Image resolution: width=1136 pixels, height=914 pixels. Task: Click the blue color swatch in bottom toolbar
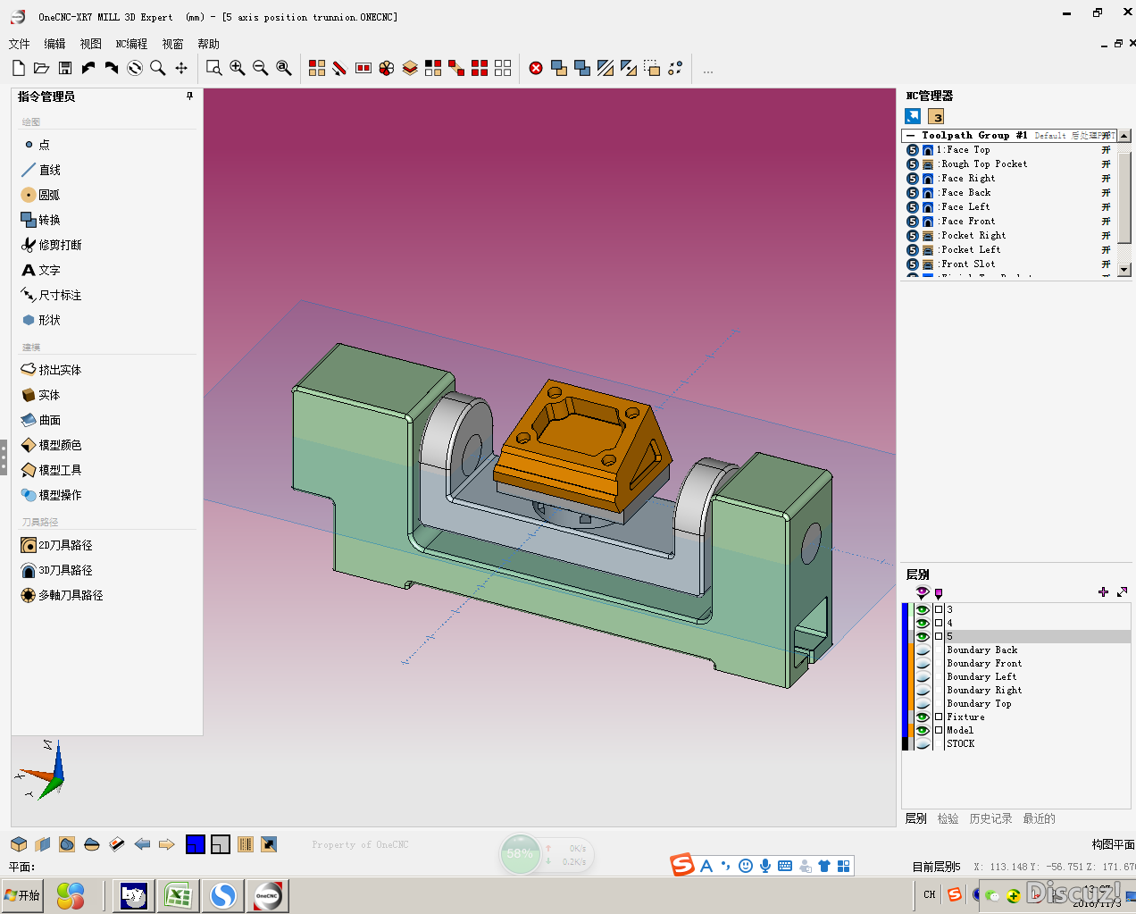click(196, 844)
